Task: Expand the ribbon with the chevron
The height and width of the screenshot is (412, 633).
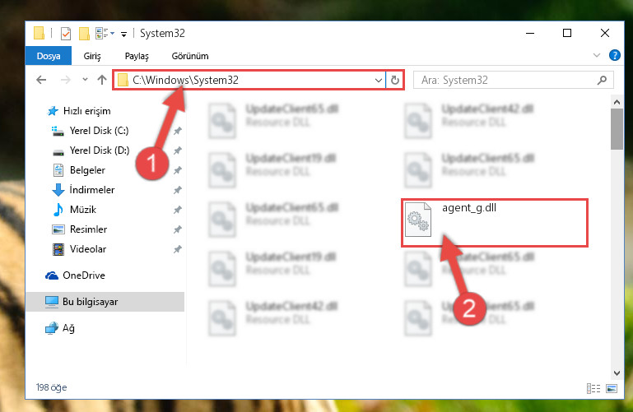Action: coord(597,55)
